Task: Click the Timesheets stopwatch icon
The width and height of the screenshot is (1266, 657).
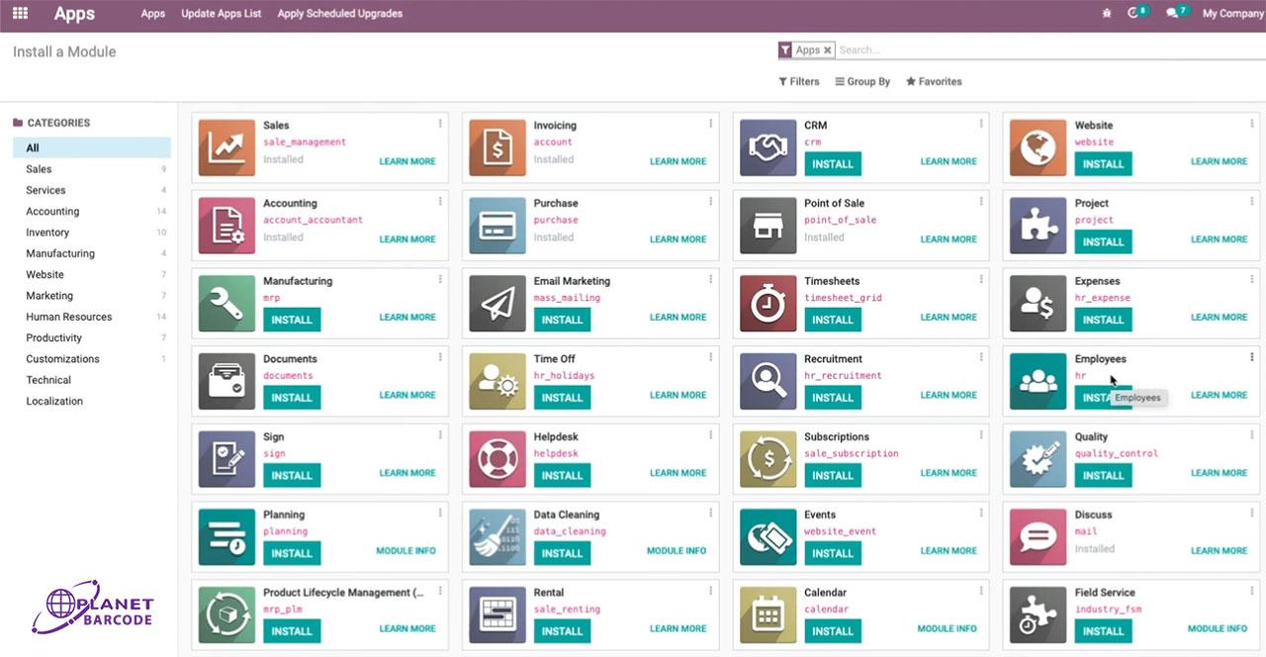Action: pyautogui.click(x=768, y=304)
